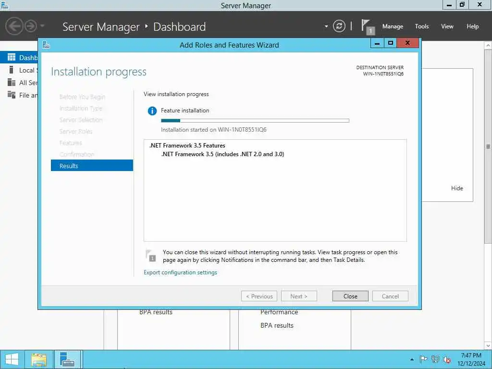Click the dashboard scroll down arrow

tap(488, 346)
